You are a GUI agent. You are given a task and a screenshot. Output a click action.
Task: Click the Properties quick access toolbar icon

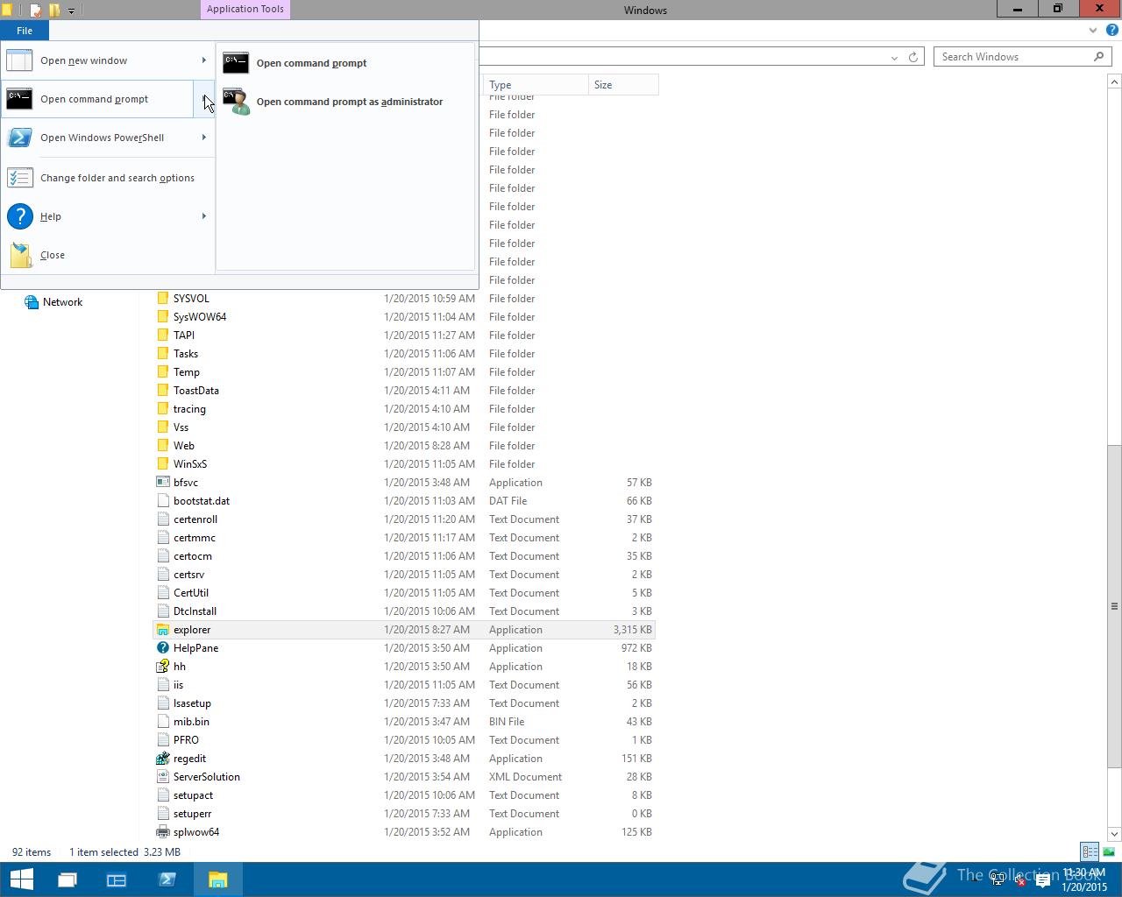36,11
